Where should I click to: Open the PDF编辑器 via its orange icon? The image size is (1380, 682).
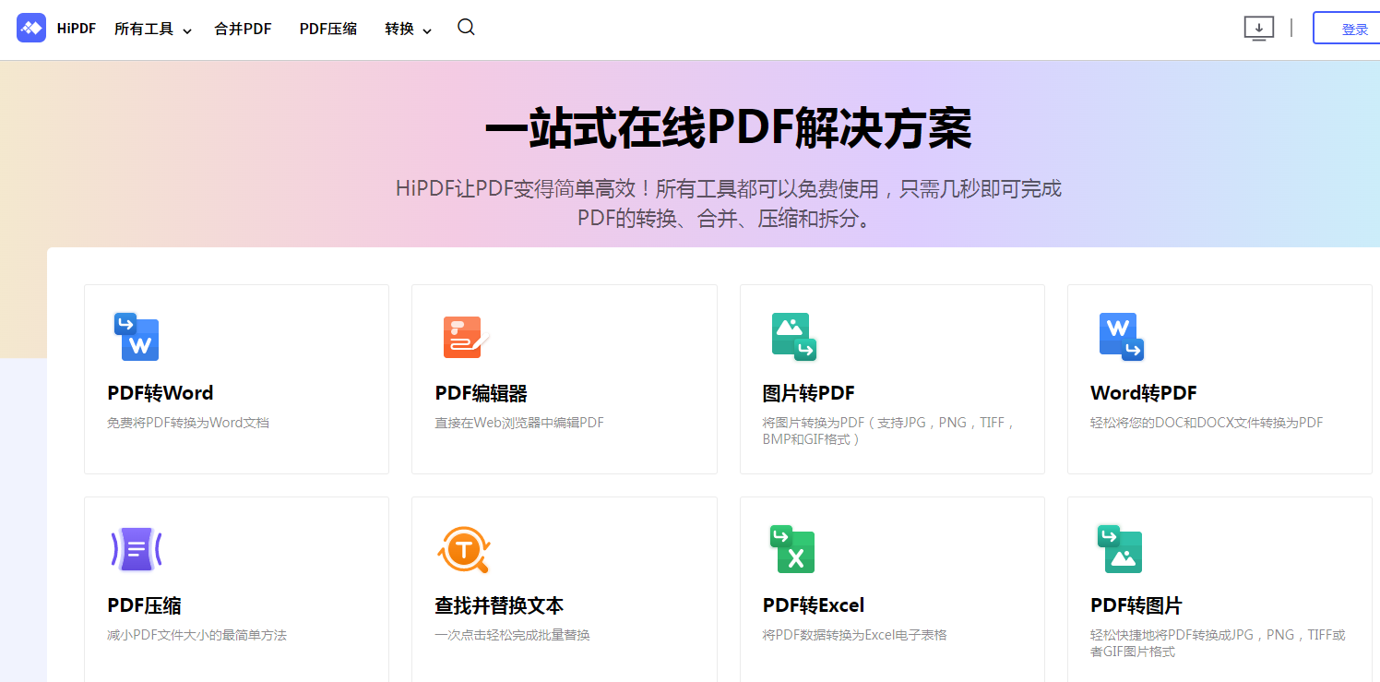464,336
